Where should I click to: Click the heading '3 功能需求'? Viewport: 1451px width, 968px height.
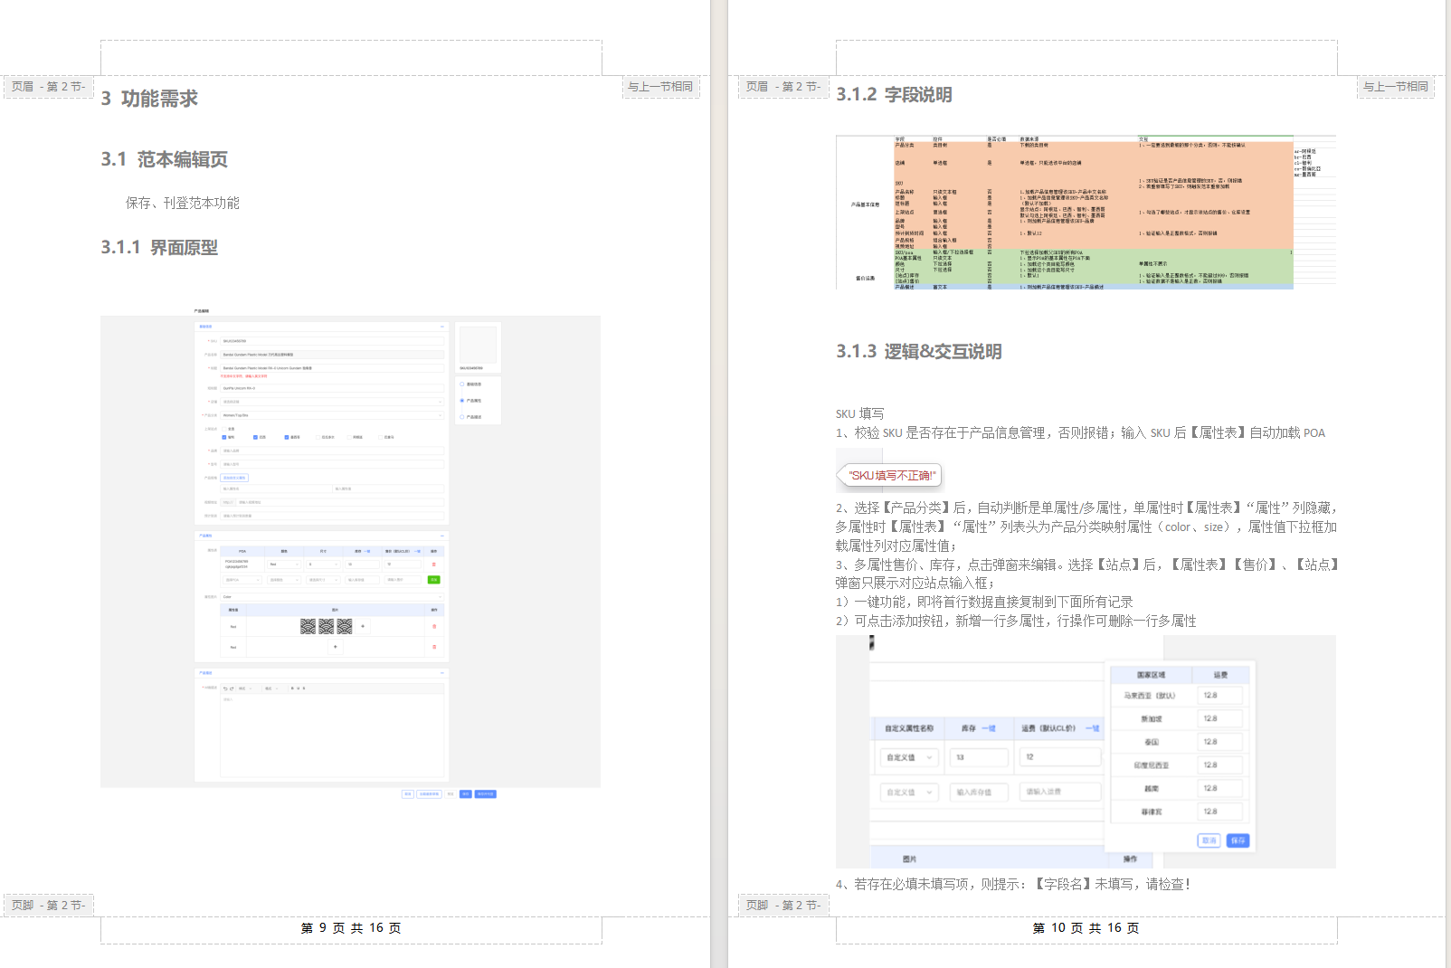(x=149, y=99)
